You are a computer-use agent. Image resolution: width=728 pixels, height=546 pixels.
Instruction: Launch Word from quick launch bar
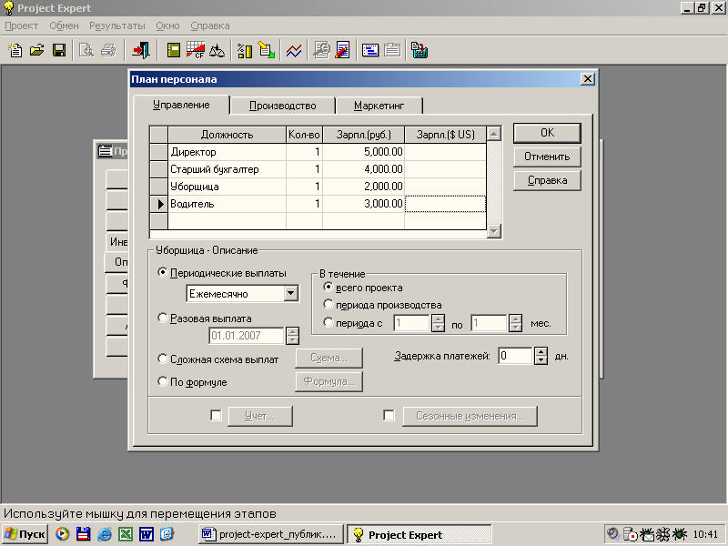pyautogui.click(x=147, y=534)
